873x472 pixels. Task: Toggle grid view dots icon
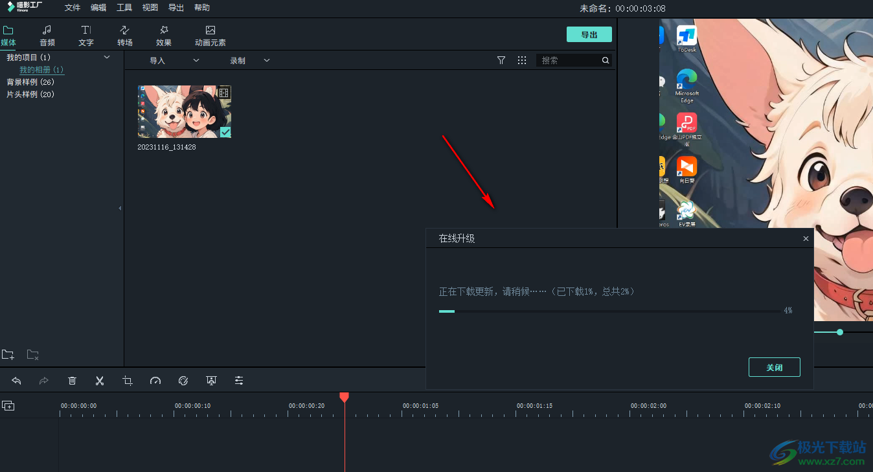(522, 60)
